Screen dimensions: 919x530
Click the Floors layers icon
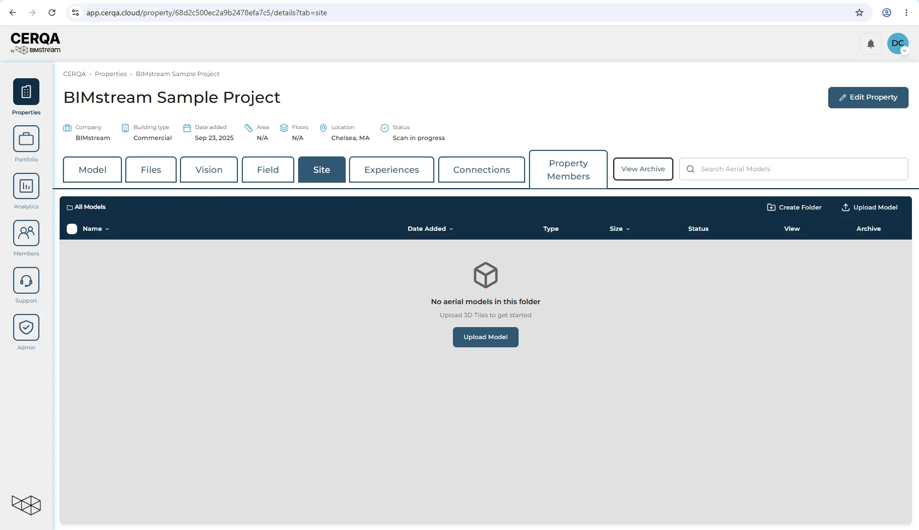point(284,128)
